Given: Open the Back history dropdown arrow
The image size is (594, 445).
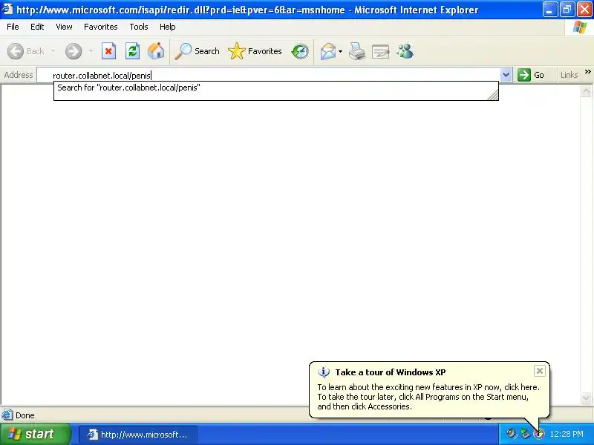Looking at the screenshot, I should pyautogui.click(x=53, y=51).
